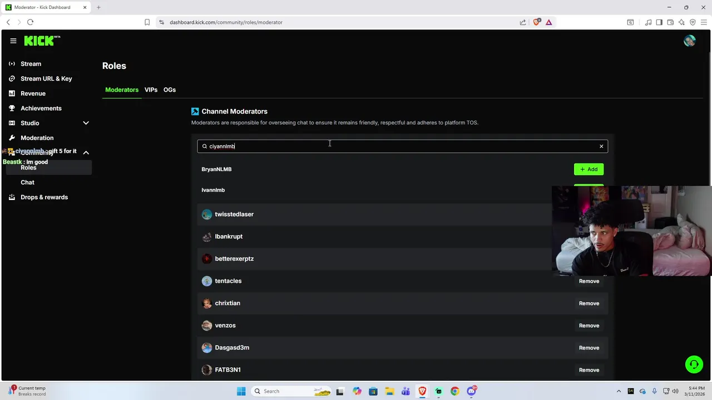The width and height of the screenshot is (712, 400).
Task: Click the moderator search input field
Action: (x=402, y=146)
